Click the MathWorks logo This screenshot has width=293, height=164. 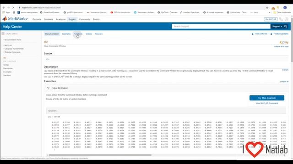click(15, 19)
